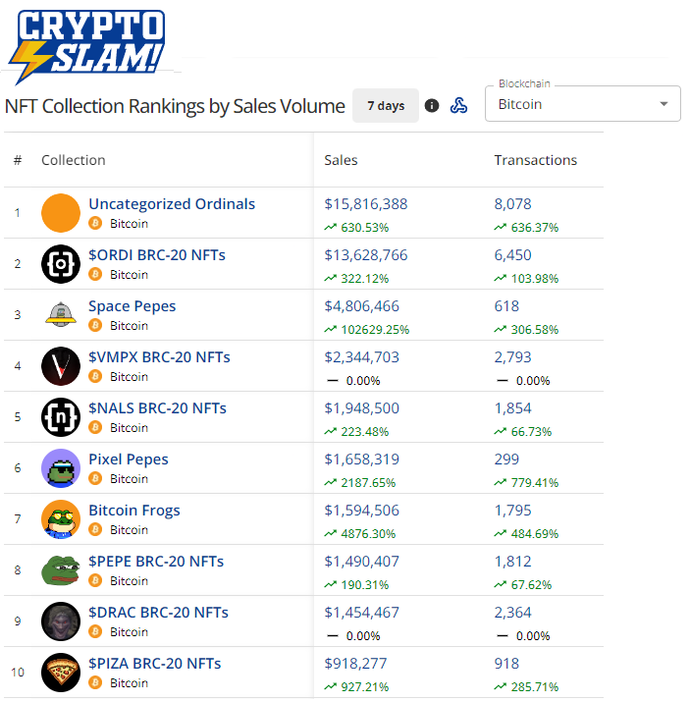Open the Blockchain dropdown set to Bitcoin
The height and width of the screenshot is (702, 690).
582,104
